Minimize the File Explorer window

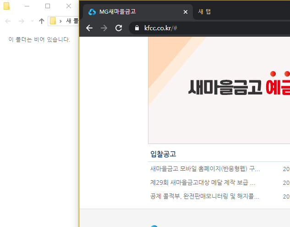[x=27, y=6]
